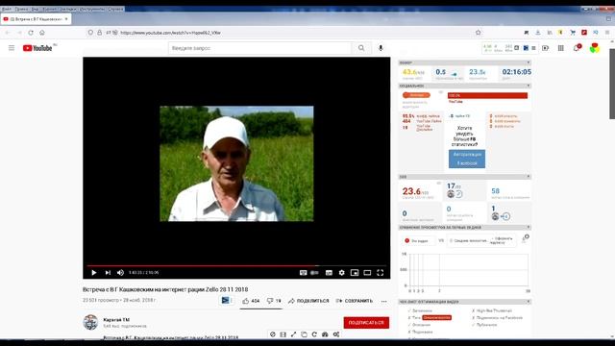Collapse the СОЦИАЛЬНОЕ panel section
The height and width of the screenshot is (346, 615).
point(529,86)
